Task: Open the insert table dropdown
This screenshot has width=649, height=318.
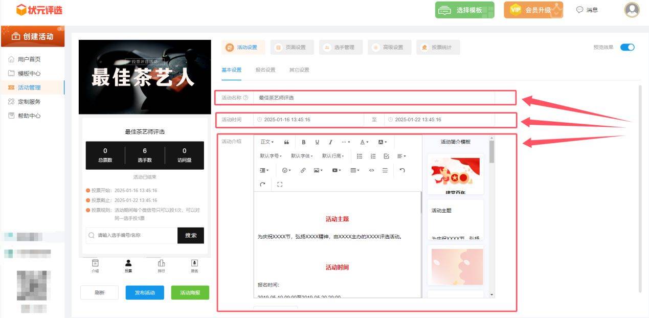Action: click(354, 170)
